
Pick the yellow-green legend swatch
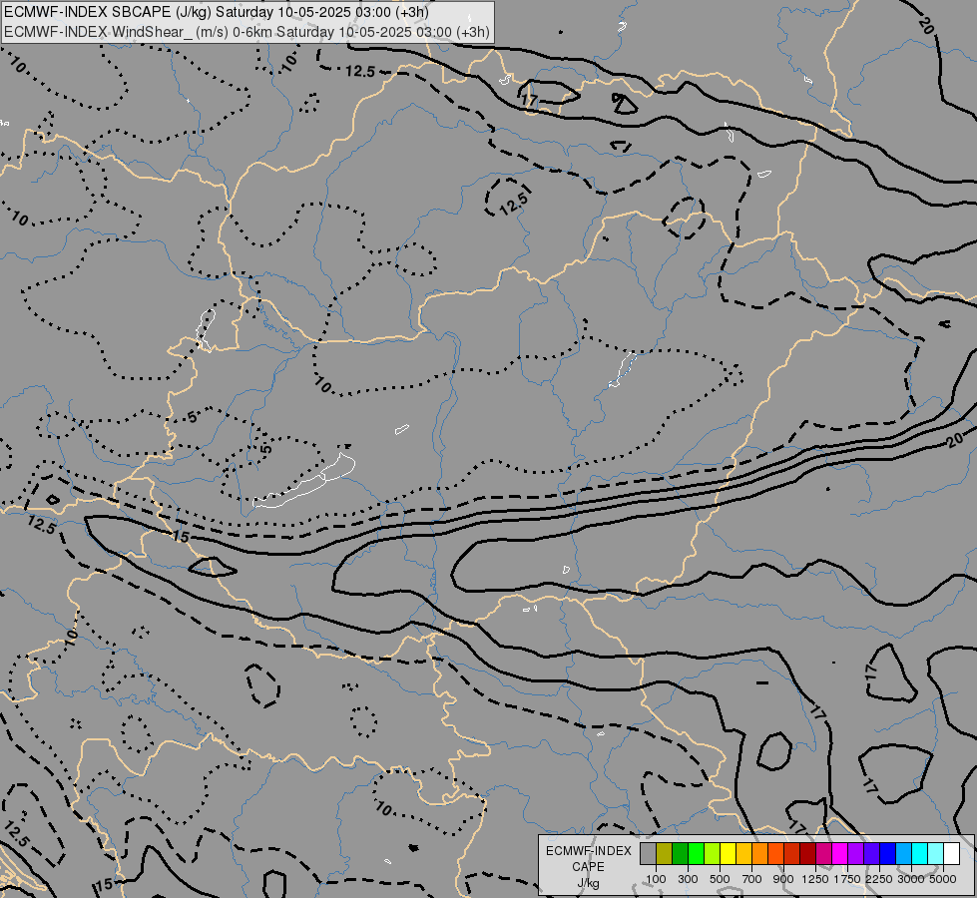713,853
